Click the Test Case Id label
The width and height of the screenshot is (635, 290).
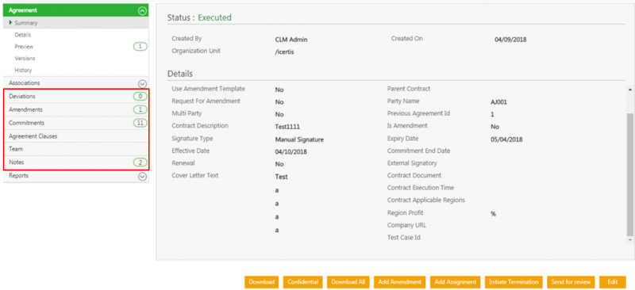403,238
